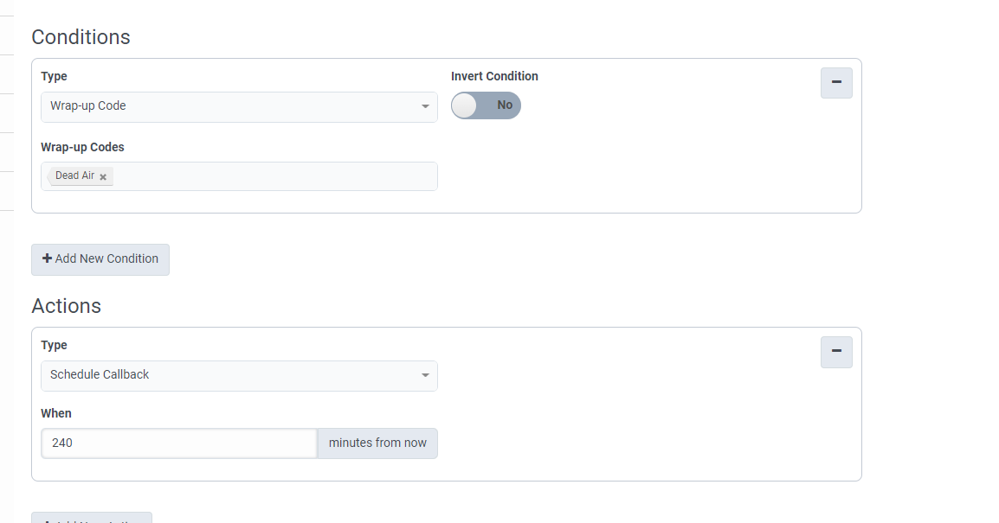Open the Wrap-up Codes multi-select field
The width and height of the screenshot is (999, 523).
274,176
